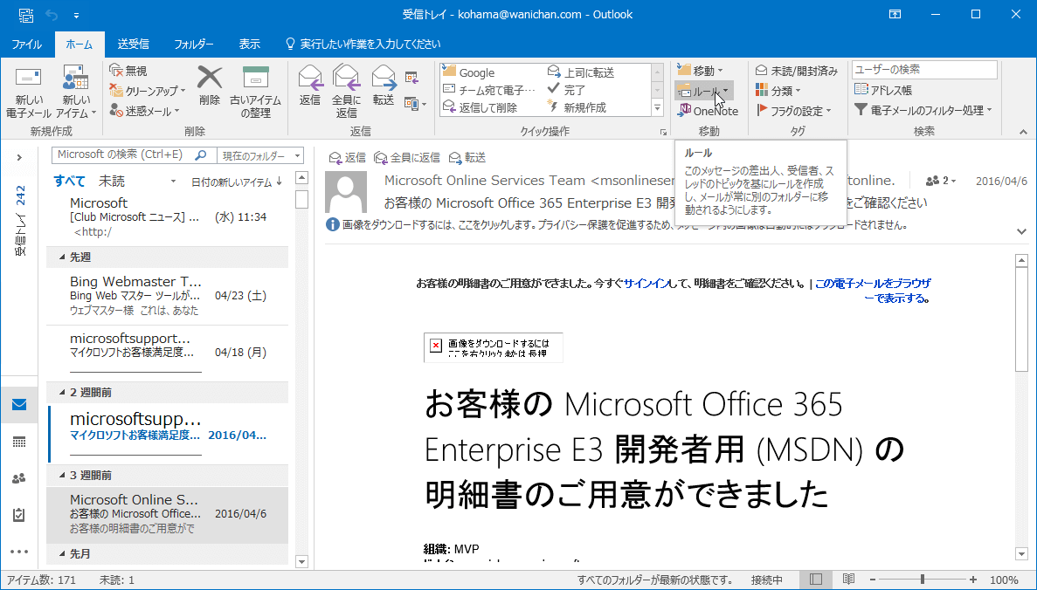Image resolution: width=1037 pixels, height=590 pixels.
Task: Click ribbon 全員に返信 button
Action: [x=346, y=91]
